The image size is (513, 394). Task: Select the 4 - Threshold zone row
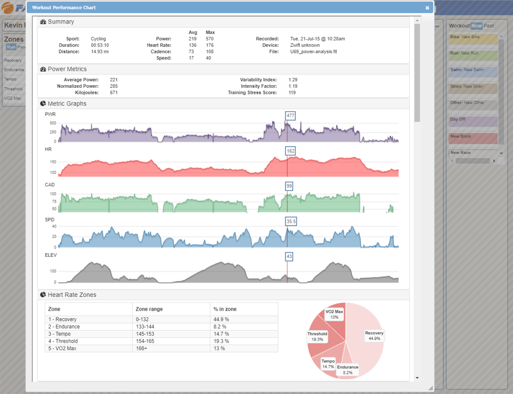click(x=161, y=341)
